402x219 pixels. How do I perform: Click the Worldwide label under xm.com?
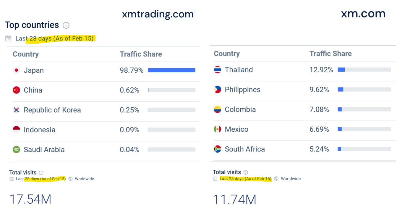tap(291, 179)
